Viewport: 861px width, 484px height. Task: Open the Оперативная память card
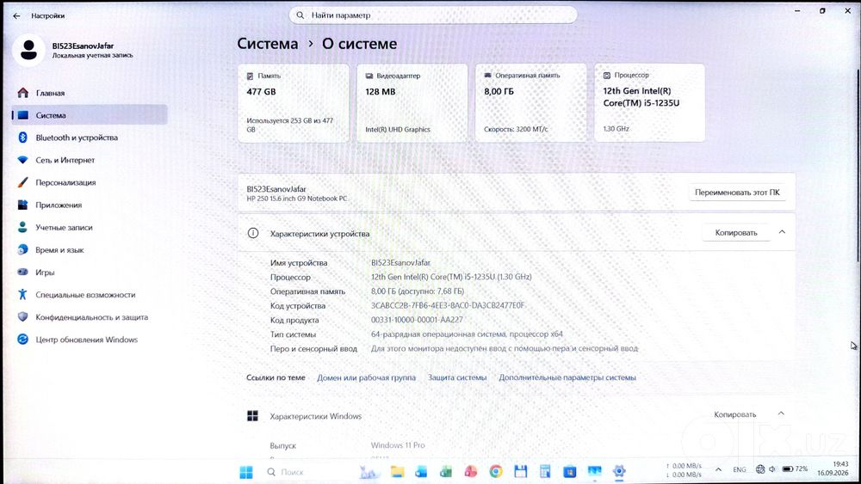[531, 103]
